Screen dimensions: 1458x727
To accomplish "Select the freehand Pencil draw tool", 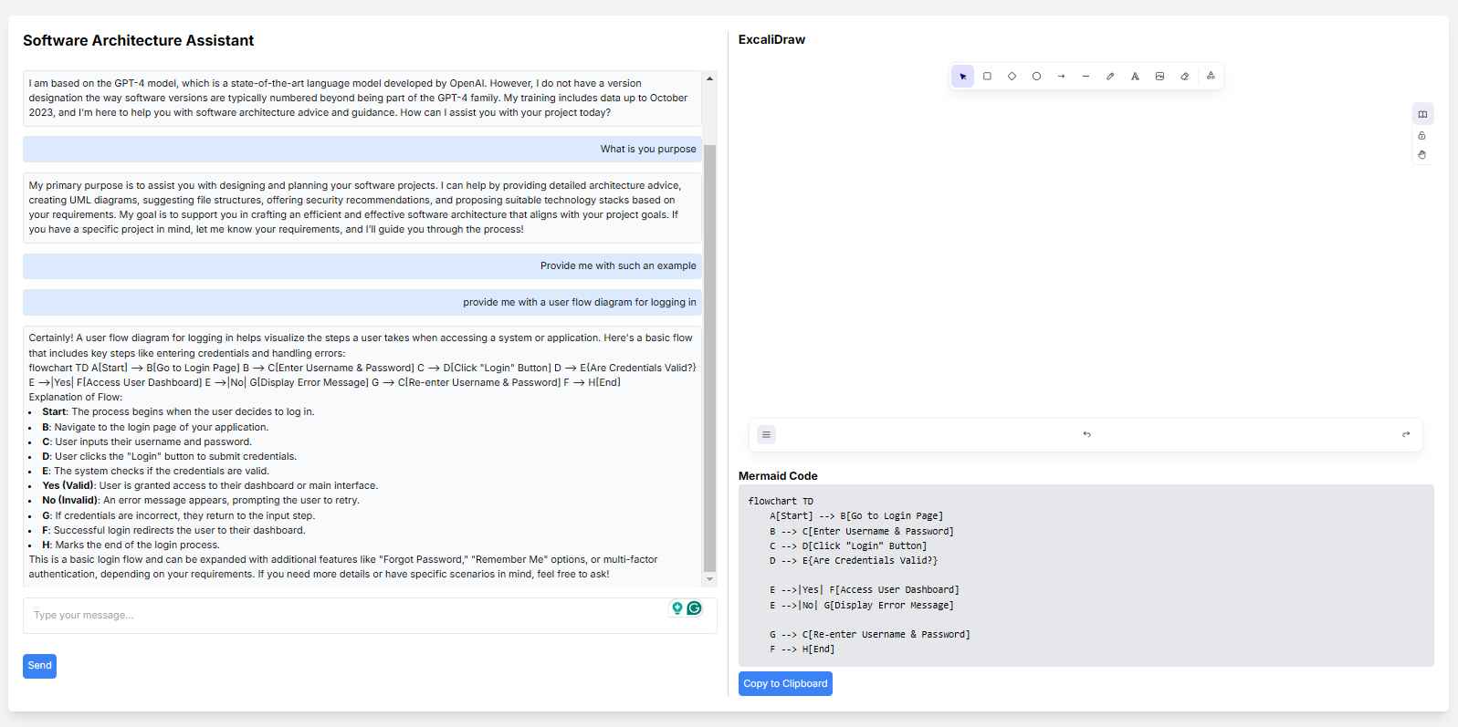I will click(x=1110, y=77).
